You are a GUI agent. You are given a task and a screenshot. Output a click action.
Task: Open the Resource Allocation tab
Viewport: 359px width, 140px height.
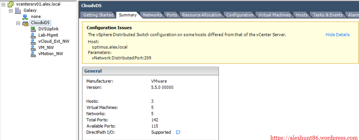click(x=201, y=15)
